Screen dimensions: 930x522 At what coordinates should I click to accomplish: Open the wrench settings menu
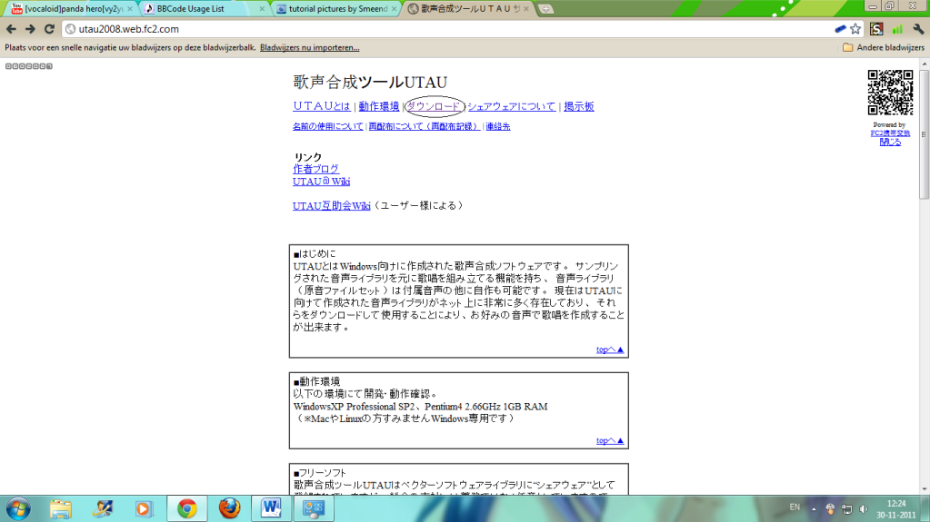point(919,29)
